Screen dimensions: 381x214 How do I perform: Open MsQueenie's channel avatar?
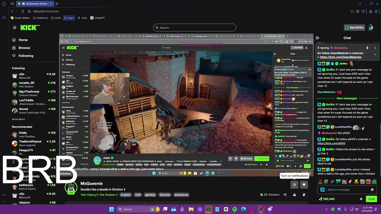tap(71, 188)
